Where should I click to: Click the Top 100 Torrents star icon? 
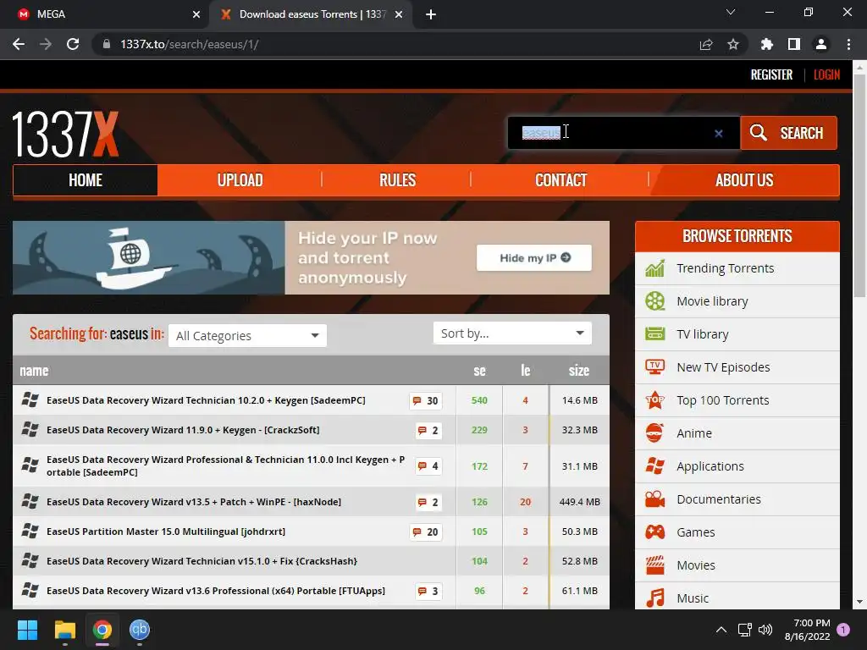(654, 400)
